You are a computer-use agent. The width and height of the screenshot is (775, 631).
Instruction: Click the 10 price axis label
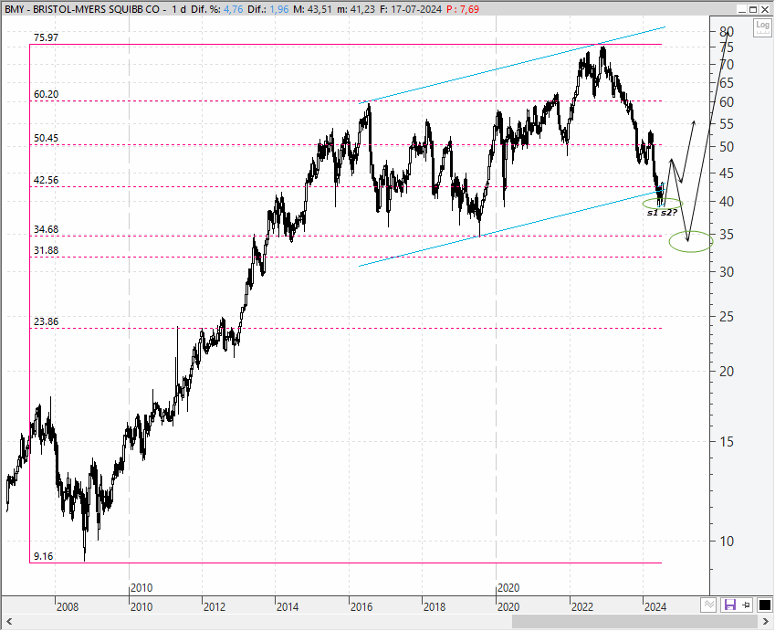727,542
